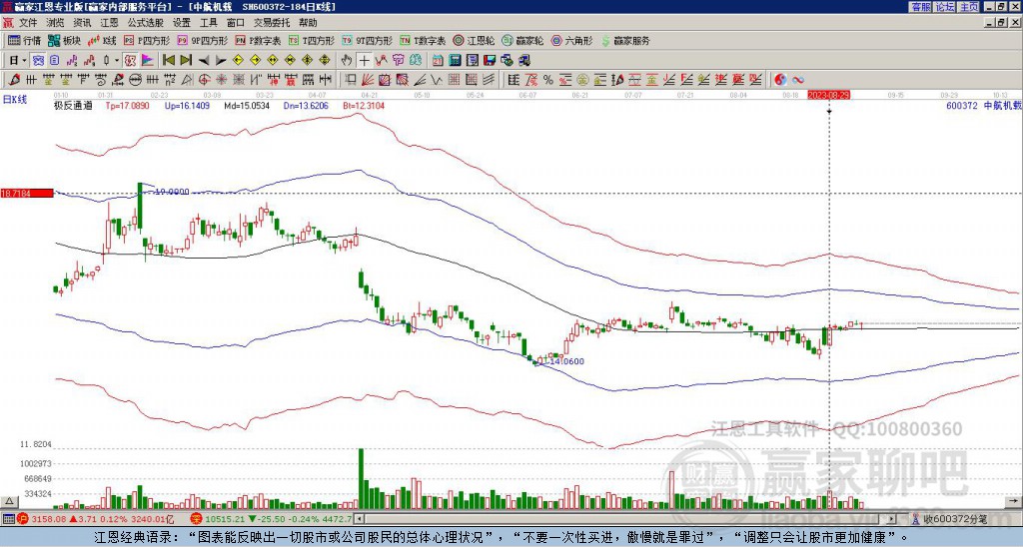Step chart back with black left arrow

204,61
